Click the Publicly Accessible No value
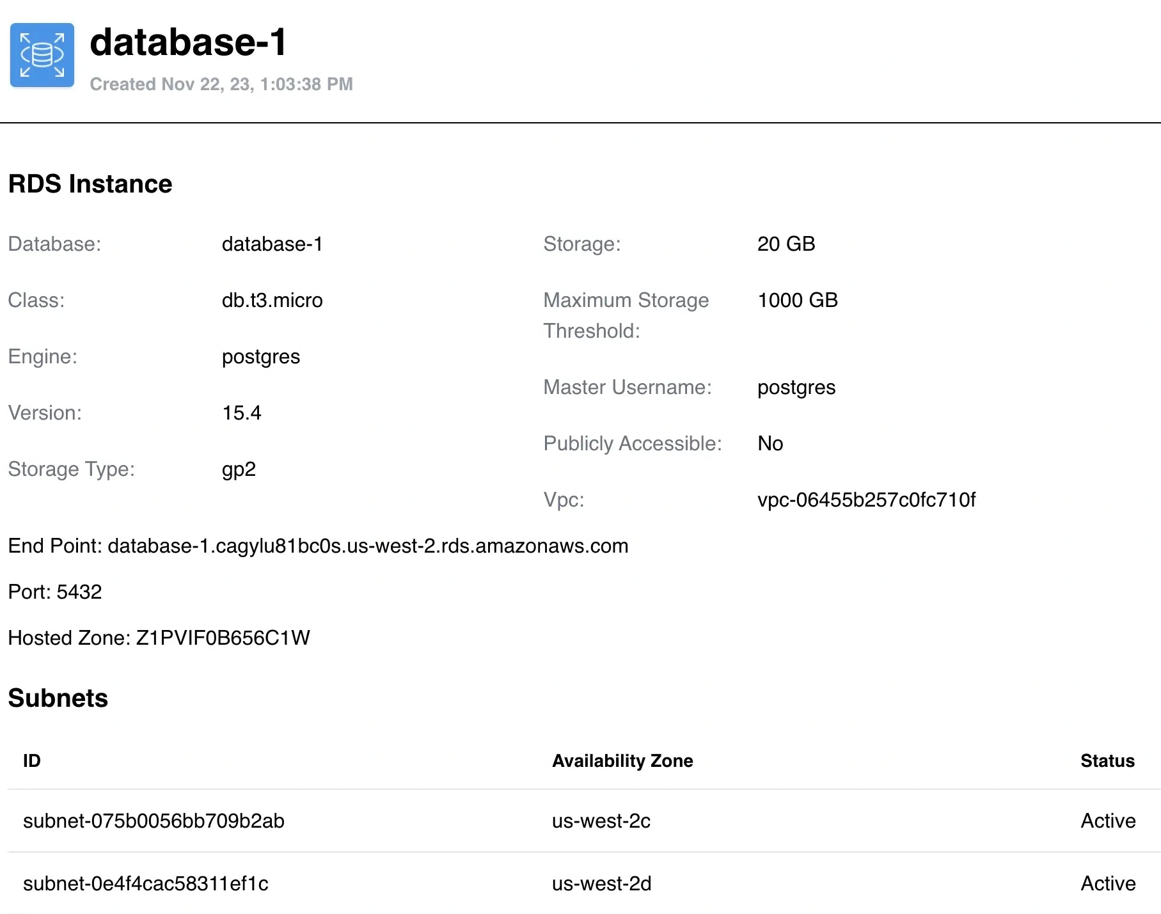Image resolution: width=1161 pixels, height=914 pixels. point(770,443)
